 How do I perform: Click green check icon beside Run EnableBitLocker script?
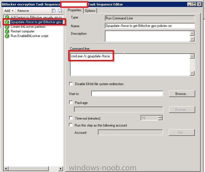[7, 36]
